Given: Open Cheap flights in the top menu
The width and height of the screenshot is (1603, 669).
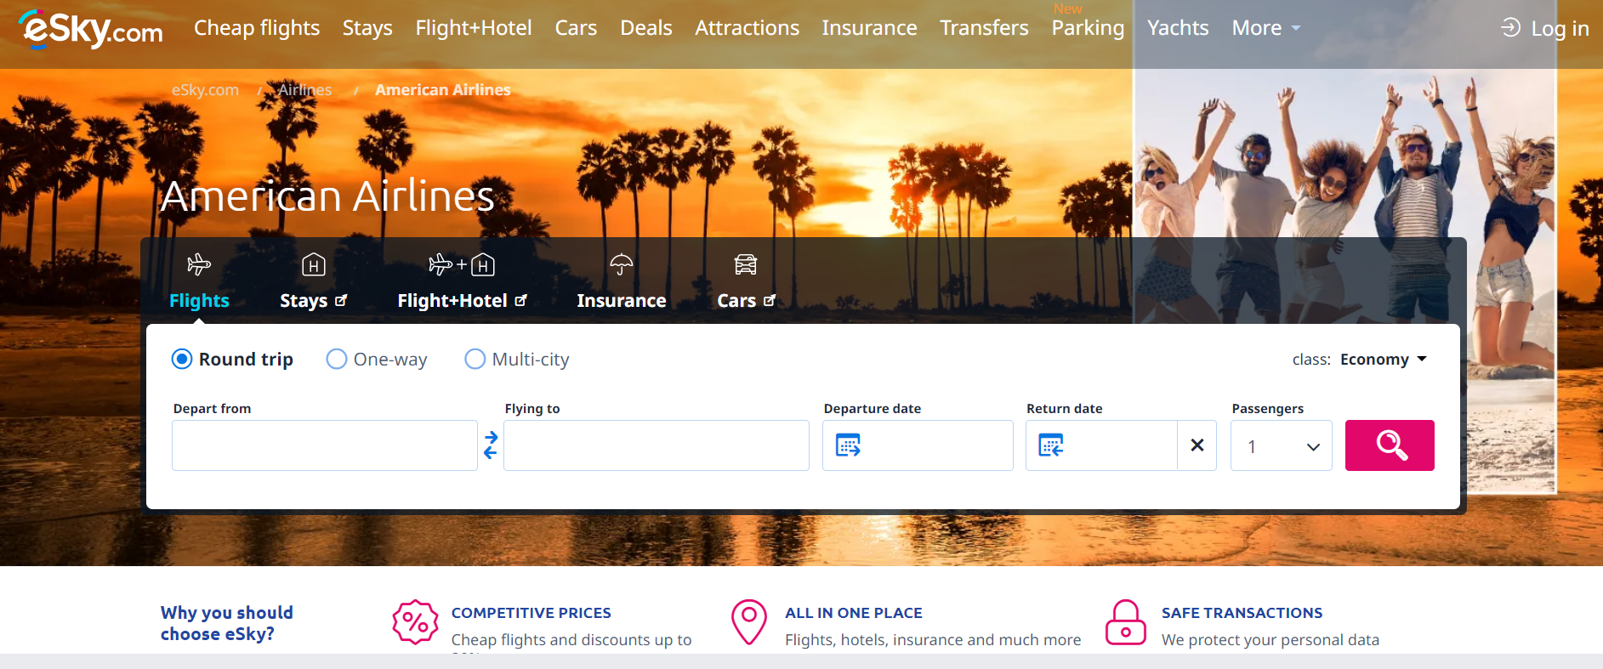Looking at the screenshot, I should [x=257, y=28].
